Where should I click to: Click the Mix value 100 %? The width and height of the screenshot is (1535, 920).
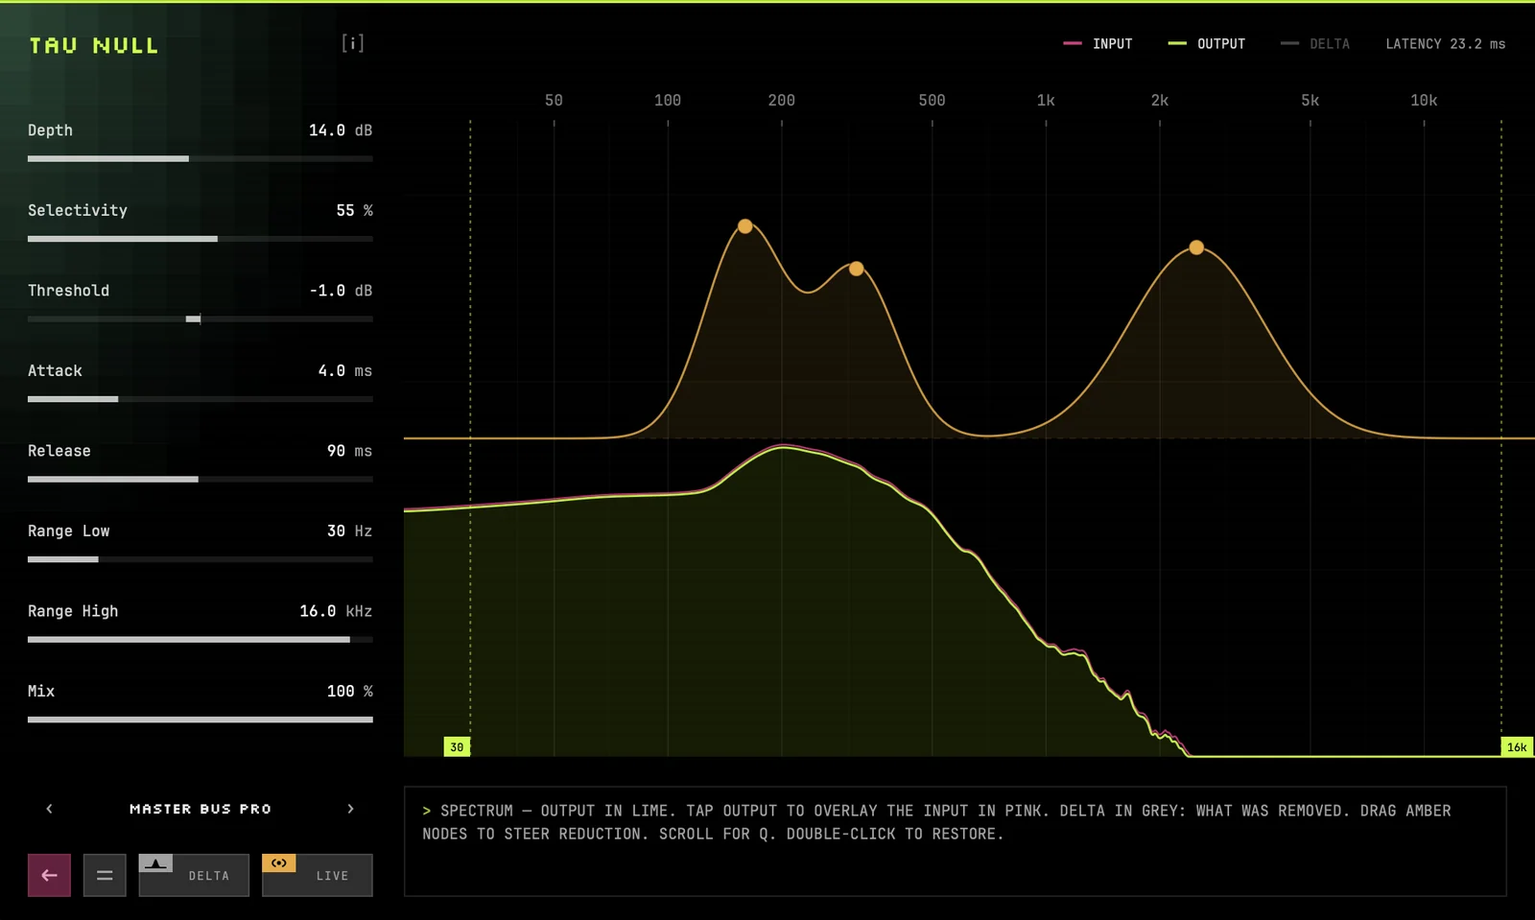[349, 691]
